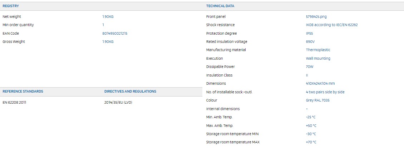Click the 690V rated insulation voltage value
Viewport: 404px width, 148px height.
tap(310, 41)
